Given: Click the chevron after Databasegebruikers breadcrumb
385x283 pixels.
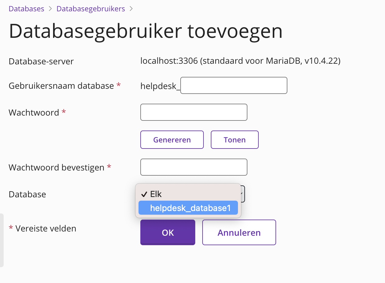Looking at the screenshot, I should [x=131, y=9].
